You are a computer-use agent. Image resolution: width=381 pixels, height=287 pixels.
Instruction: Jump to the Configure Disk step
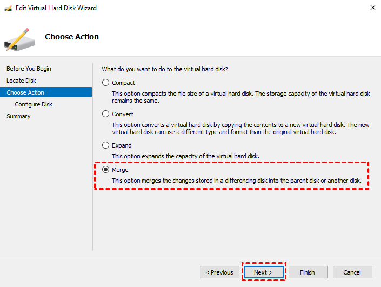[x=34, y=104]
